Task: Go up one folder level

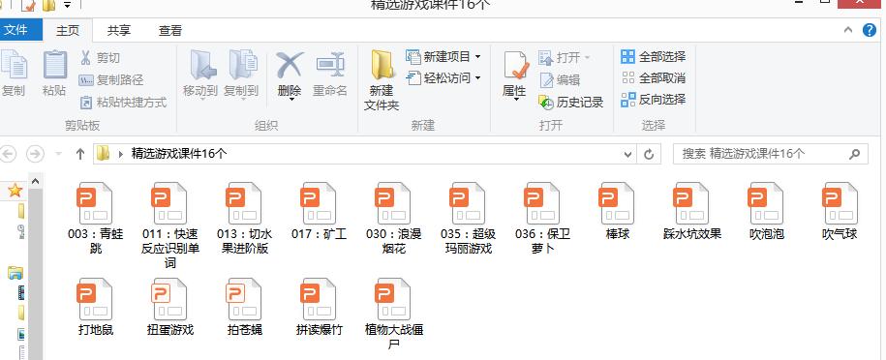Action: click(80, 154)
